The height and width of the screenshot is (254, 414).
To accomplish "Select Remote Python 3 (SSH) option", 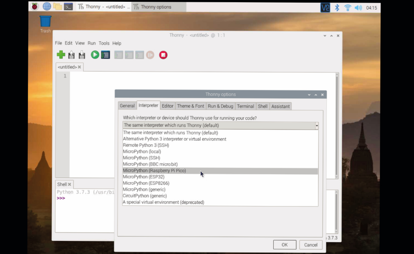I will [220, 145].
